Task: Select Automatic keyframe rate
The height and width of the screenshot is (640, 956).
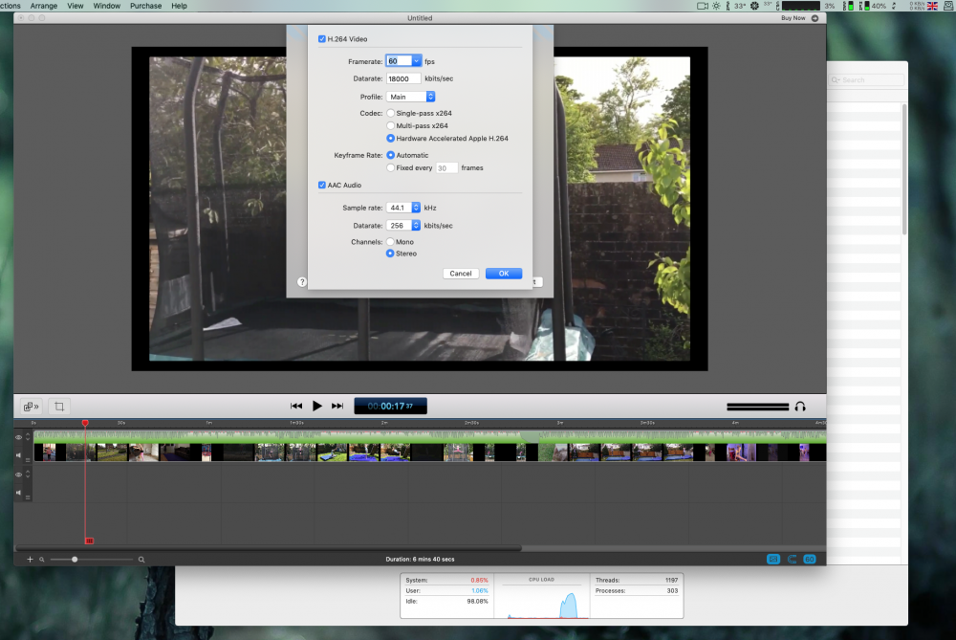Action: 390,155
